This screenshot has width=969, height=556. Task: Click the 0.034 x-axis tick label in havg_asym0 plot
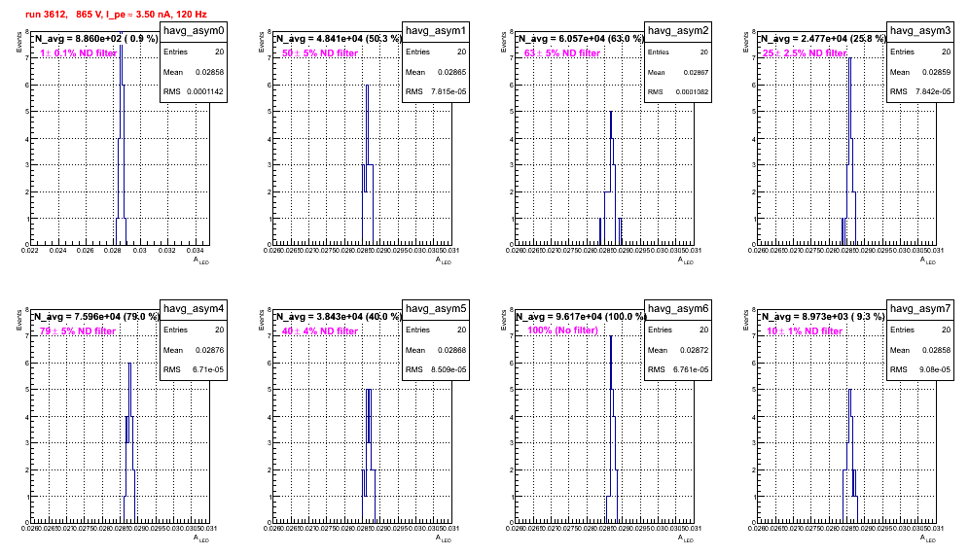pyautogui.click(x=196, y=251)
